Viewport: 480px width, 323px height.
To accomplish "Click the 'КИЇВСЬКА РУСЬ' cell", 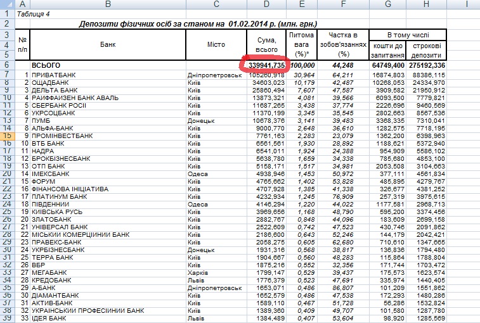I will coord(108,212).
